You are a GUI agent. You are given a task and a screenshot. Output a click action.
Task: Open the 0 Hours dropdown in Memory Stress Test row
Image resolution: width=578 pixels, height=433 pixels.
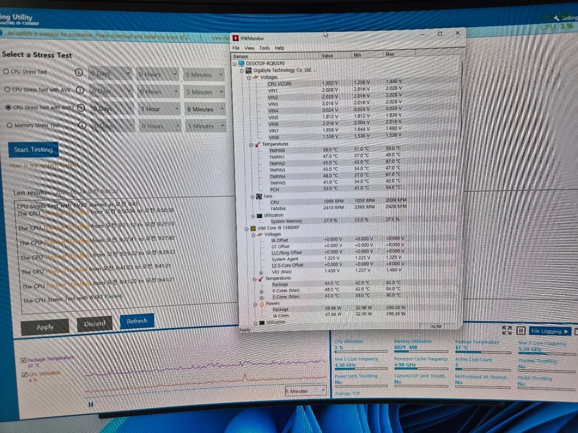click(x=160, y=126)
